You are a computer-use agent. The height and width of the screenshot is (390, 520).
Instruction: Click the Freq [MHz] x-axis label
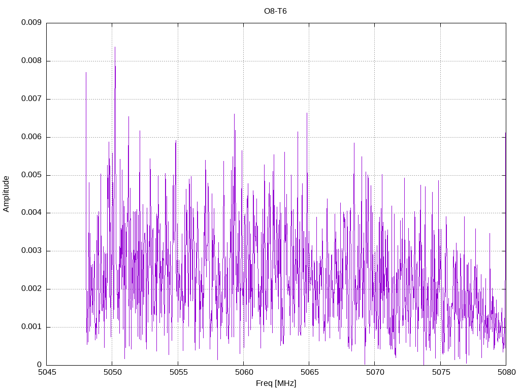[276, 383]
